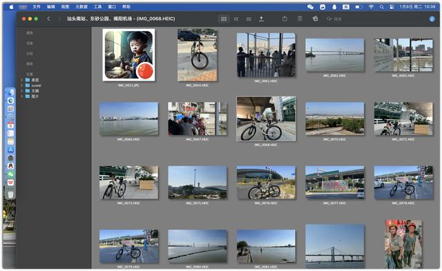
Task: Open the 编辑 menu
Action: click(x=50, y=7)
